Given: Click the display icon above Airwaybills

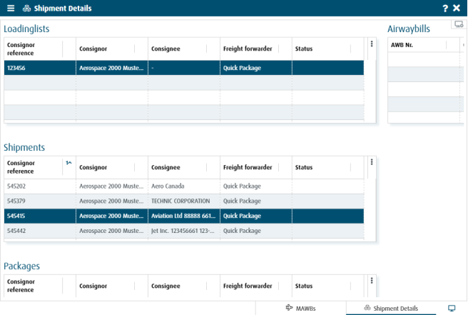Looking at the screenshot, I should coord(459,24).
